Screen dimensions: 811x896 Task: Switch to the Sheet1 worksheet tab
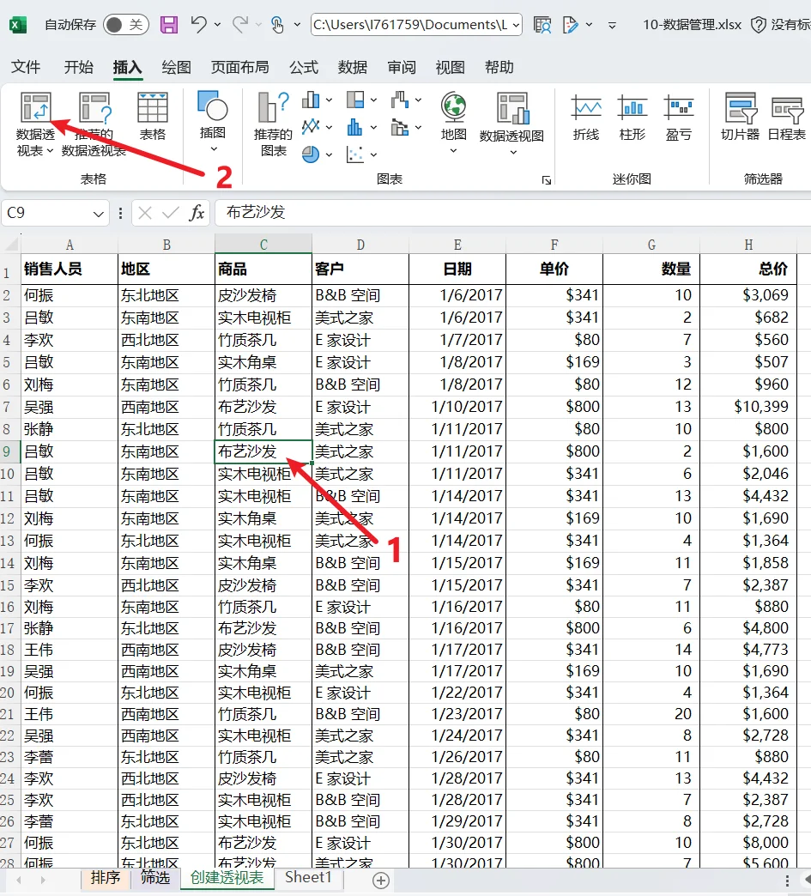tap(308, 877)
